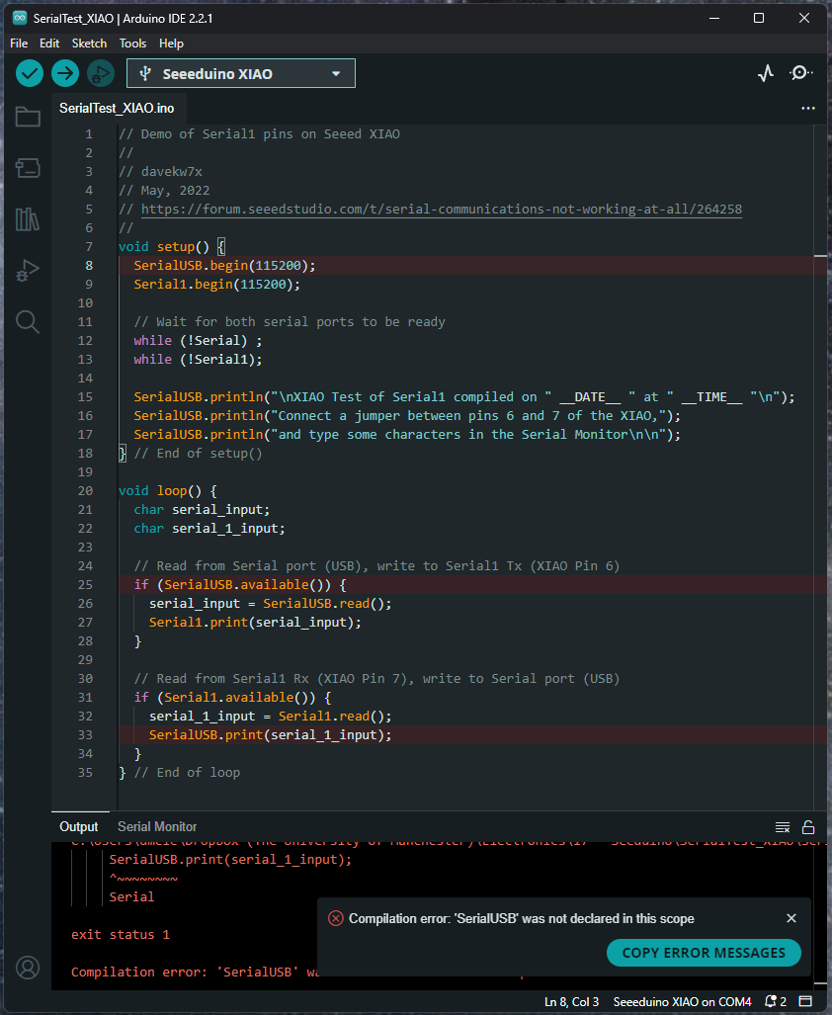Clear the Output console

[781, 827]
